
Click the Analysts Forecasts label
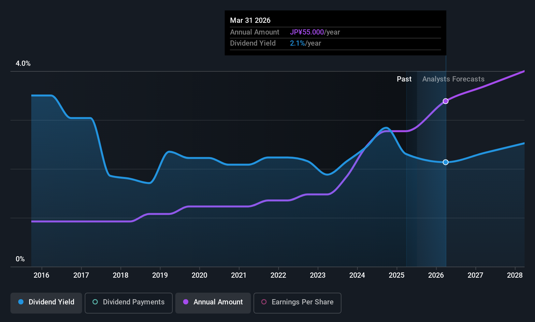(x=453, y=79)
